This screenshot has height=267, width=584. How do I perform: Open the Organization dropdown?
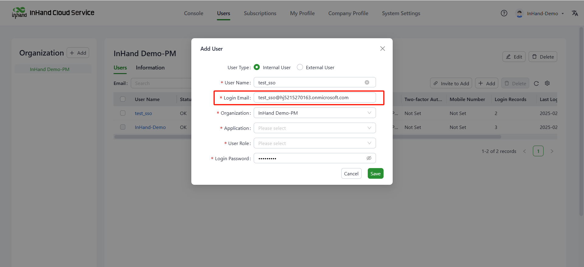point(315,113)
